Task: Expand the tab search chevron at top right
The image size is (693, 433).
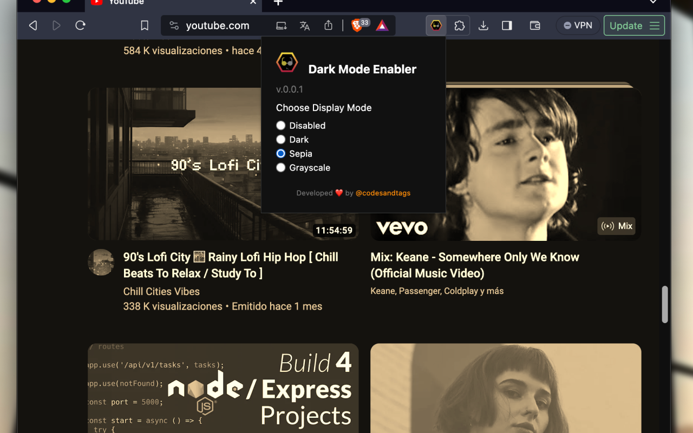Action: coord(653,2)
